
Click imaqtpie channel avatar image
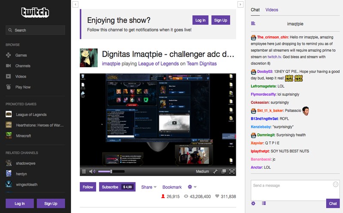[89, 58]
